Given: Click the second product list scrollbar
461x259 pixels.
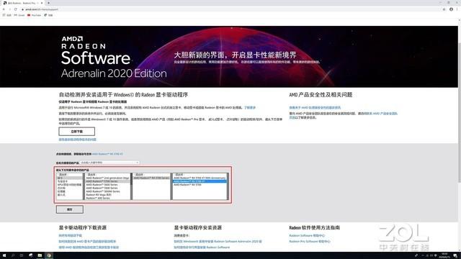Looking at the screenshot, I should click(x=130, y=186).
